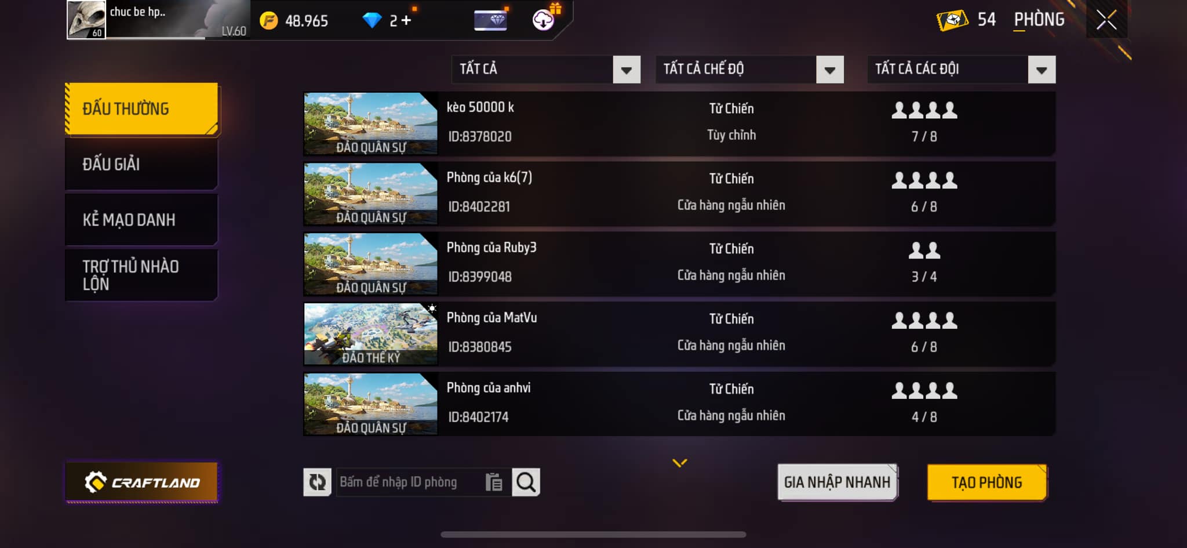Open the diamond membership card icon
Viewport: 1187px width, 548px height.
coord(490,21)
